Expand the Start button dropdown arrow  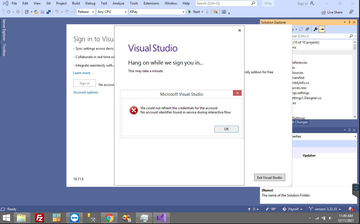pos(202,12)
